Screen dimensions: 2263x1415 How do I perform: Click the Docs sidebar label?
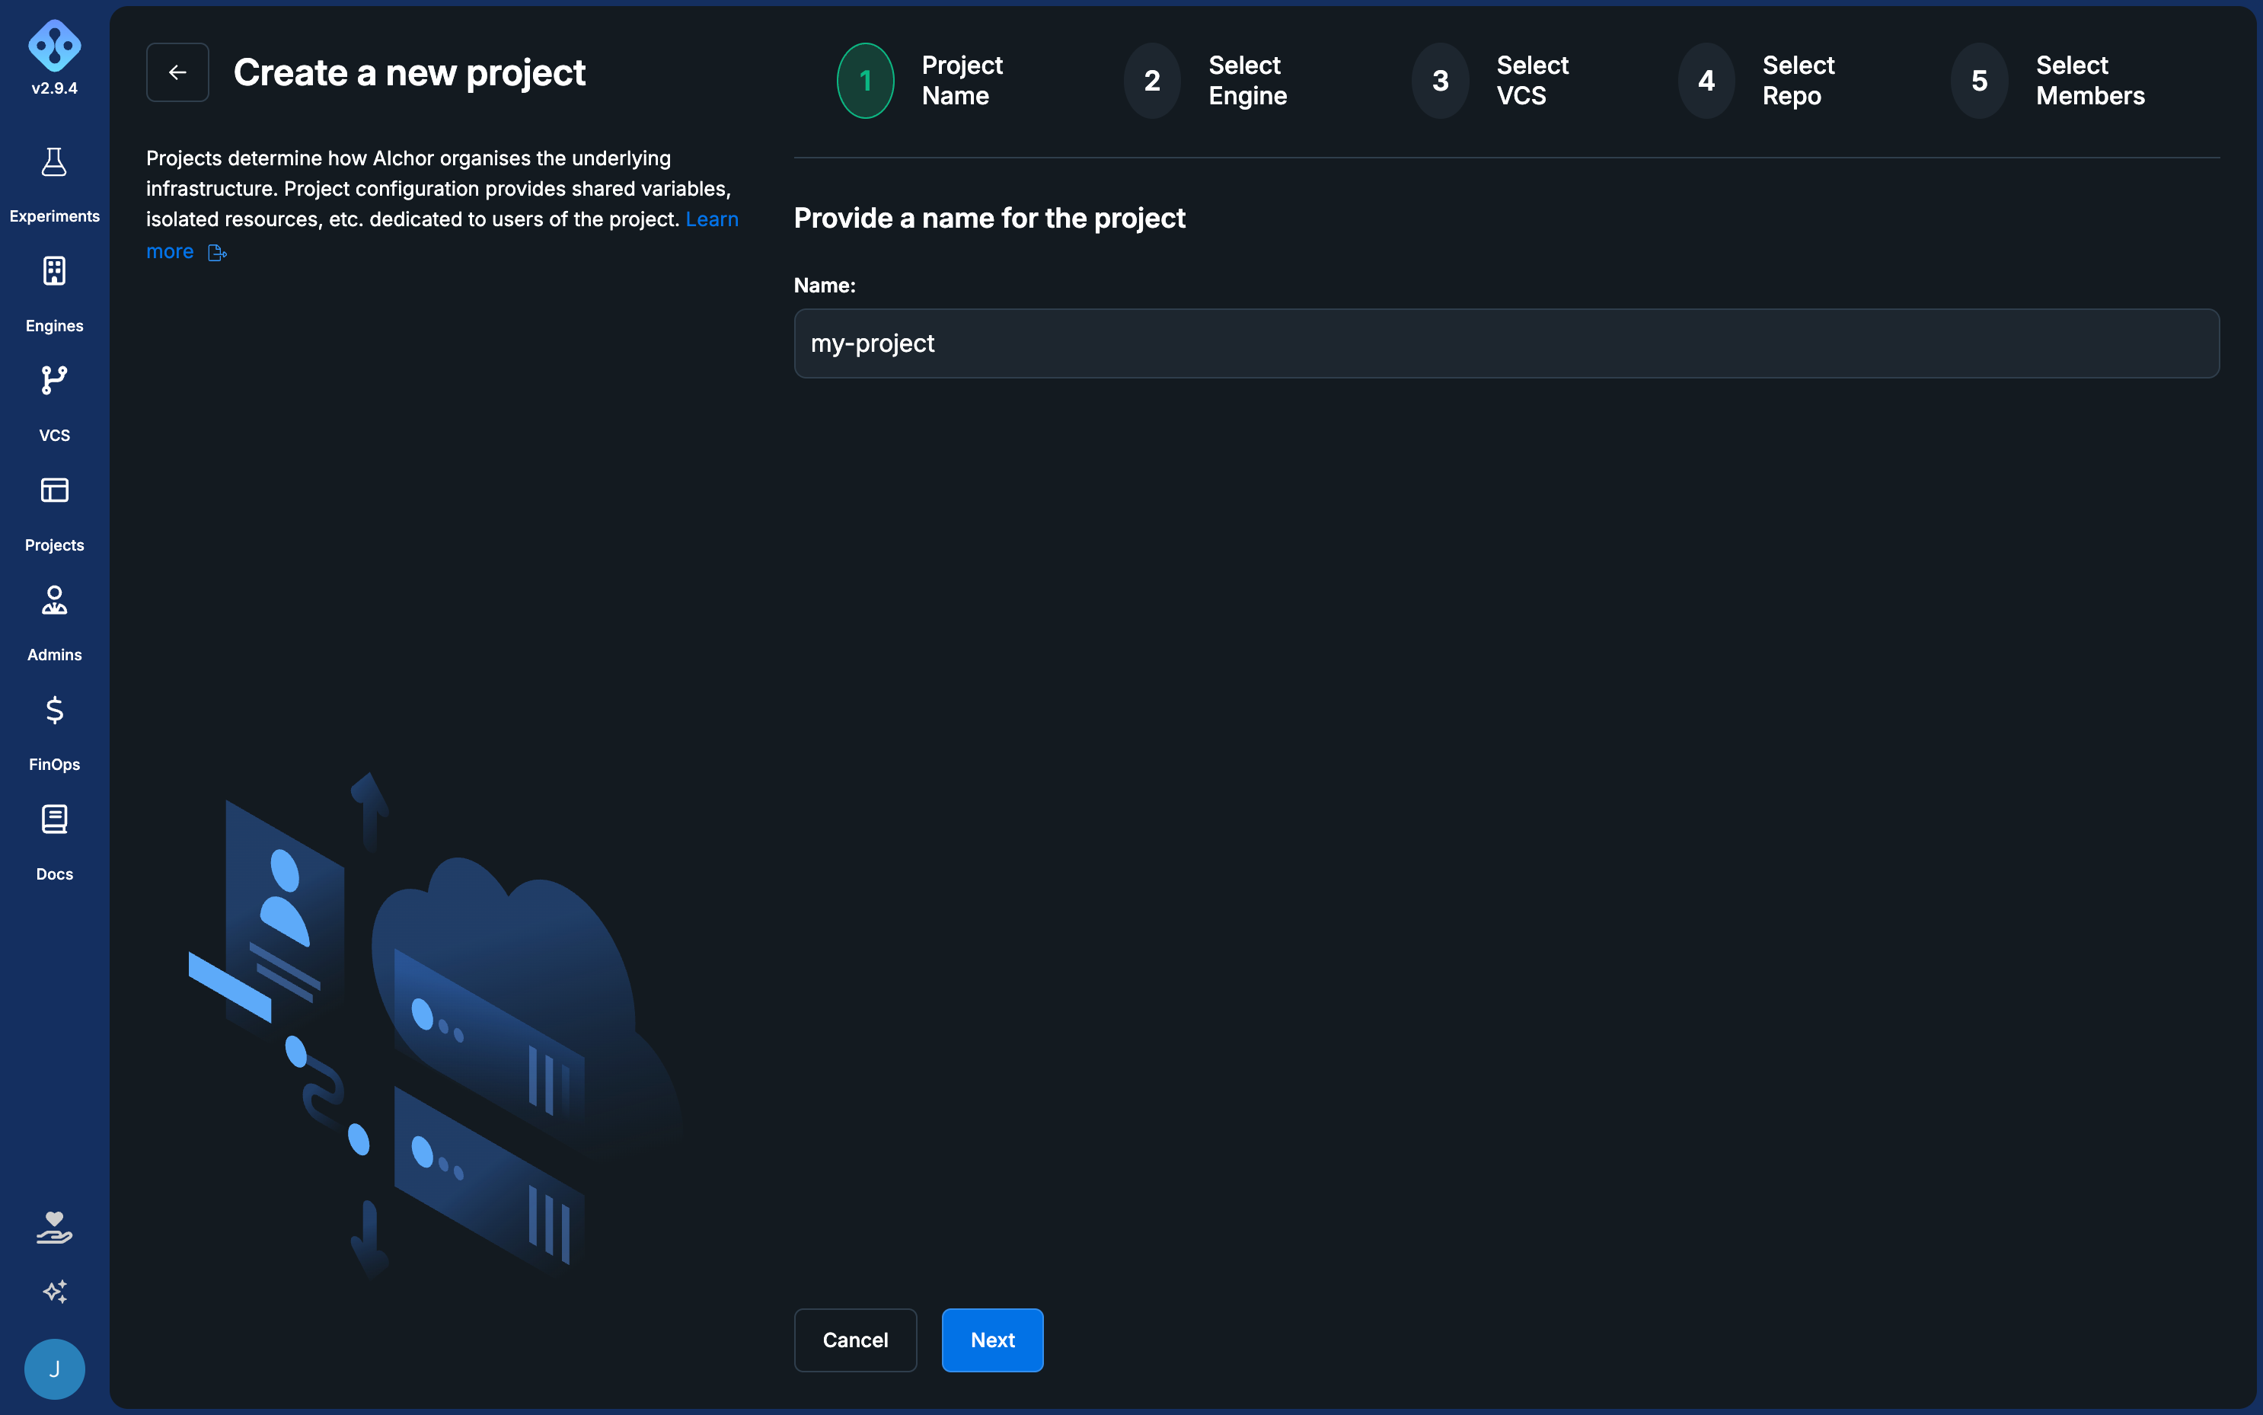click(54, 874)
